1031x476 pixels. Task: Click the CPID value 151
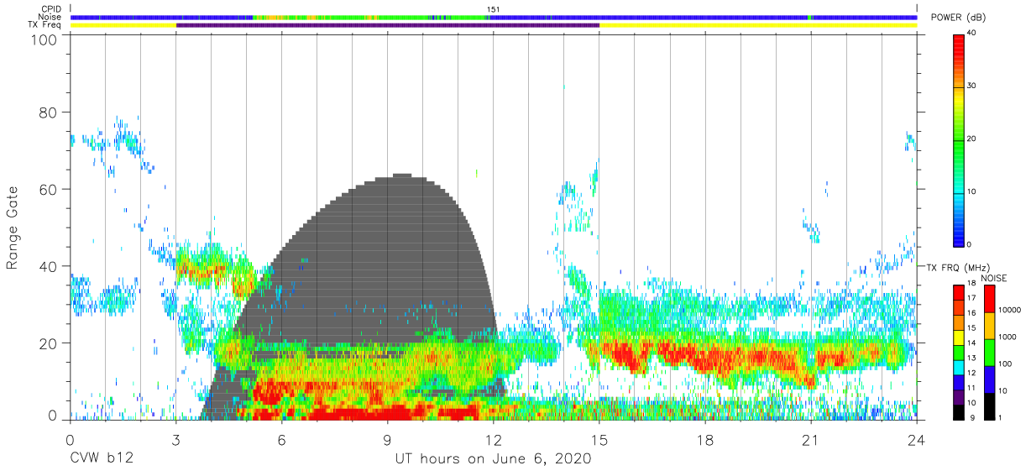(494, 9)
